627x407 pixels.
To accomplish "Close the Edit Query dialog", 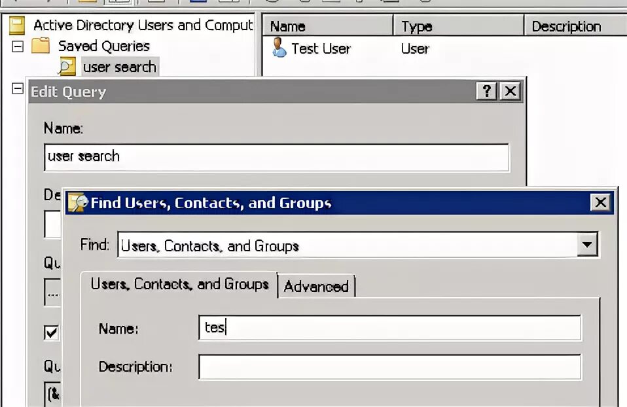I will pyautogui.click(x=511, y=91).
